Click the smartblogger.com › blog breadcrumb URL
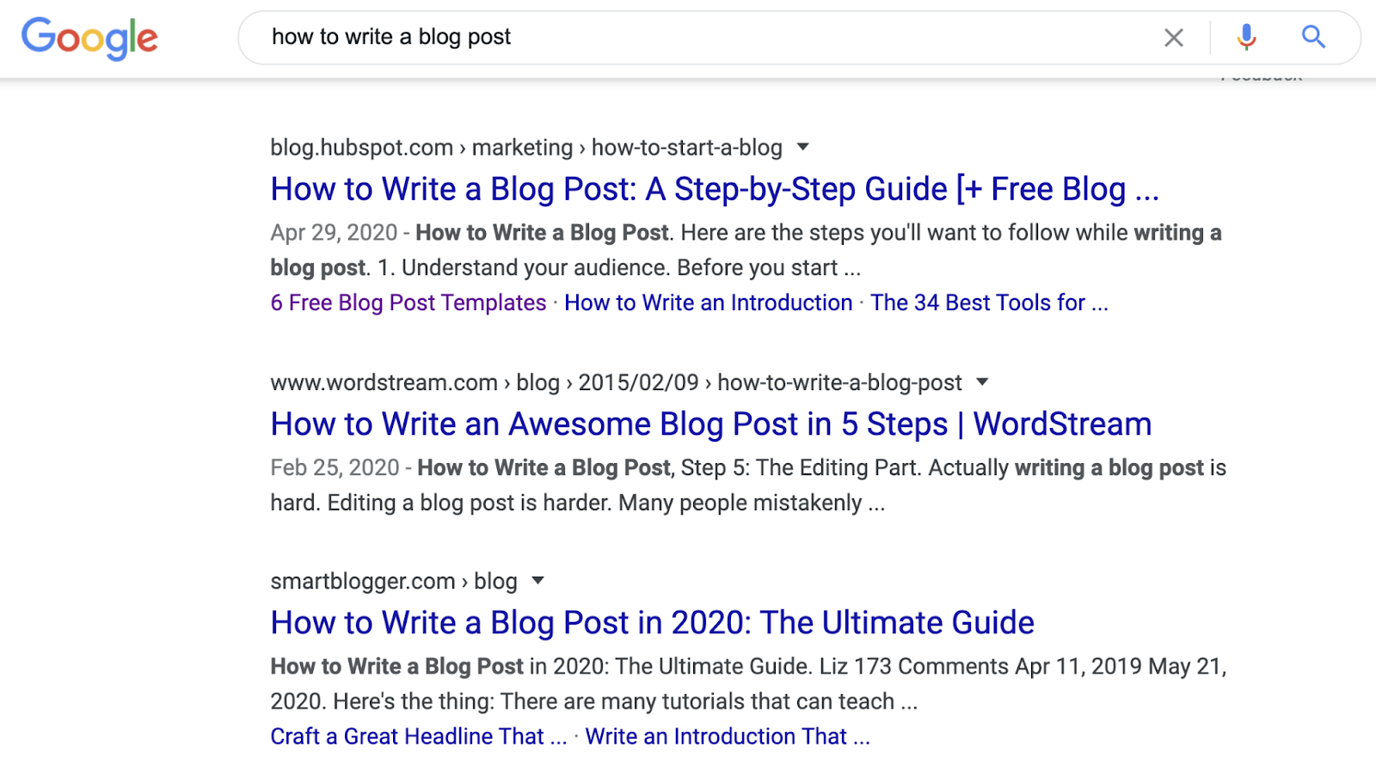 (x=393, y=582)
